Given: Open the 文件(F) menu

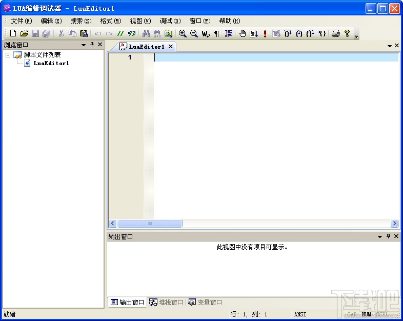Looking at the screenshot, I should click(x=22, y=21).
